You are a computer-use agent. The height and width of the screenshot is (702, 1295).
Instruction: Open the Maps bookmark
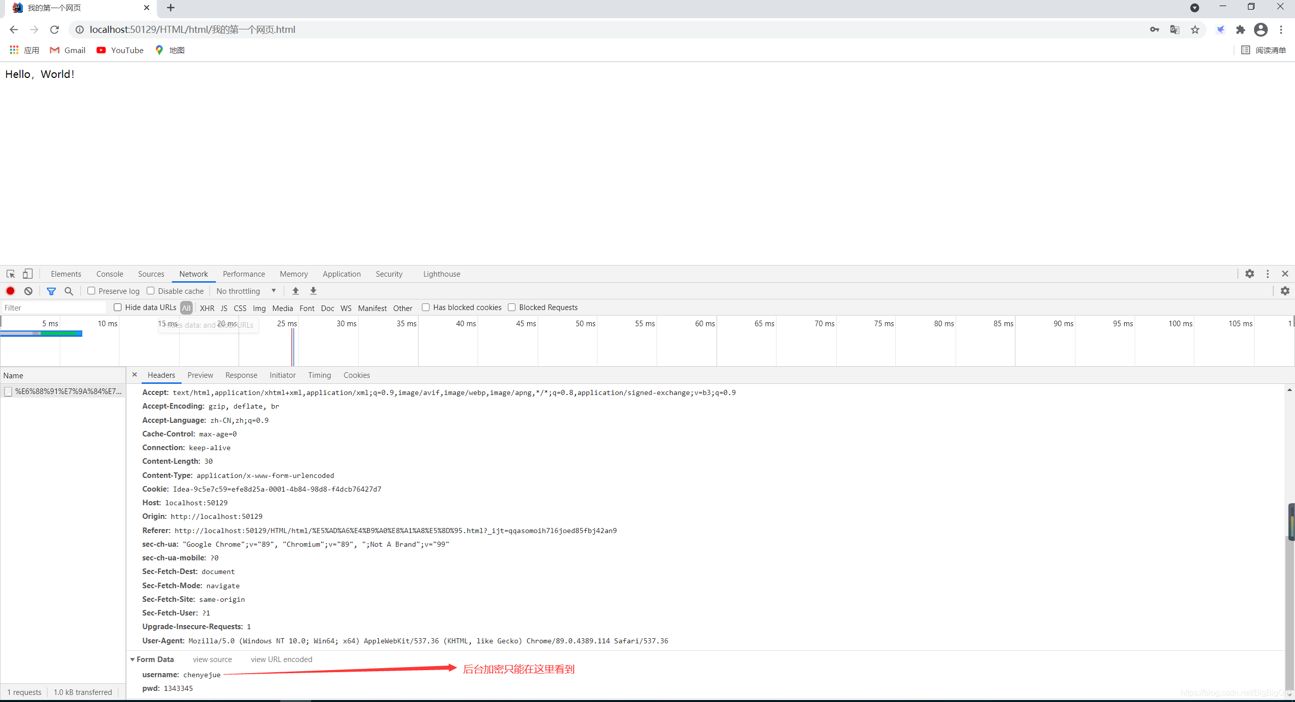coord(170,50)
